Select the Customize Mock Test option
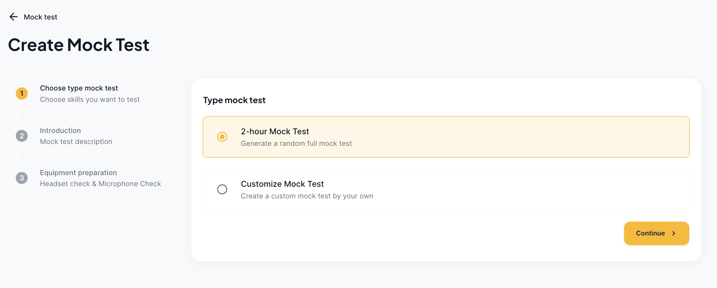Screen dimensions: 717x288 [x=445, y=189]
